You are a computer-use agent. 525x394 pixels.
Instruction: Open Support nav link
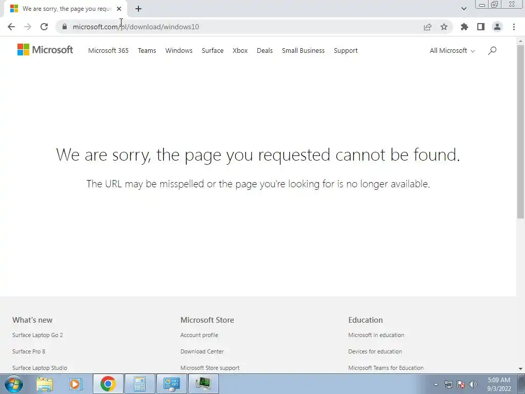coord(346,51)
